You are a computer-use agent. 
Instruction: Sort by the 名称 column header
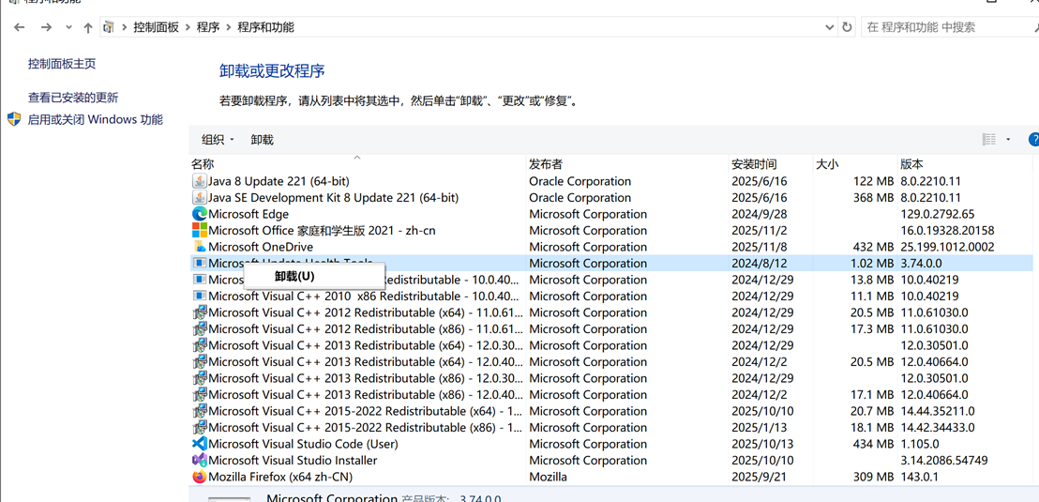pos(358,164)
